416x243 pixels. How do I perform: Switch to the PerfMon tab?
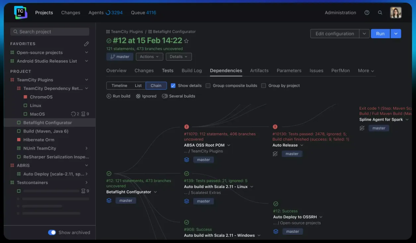(x=340, y=71)
